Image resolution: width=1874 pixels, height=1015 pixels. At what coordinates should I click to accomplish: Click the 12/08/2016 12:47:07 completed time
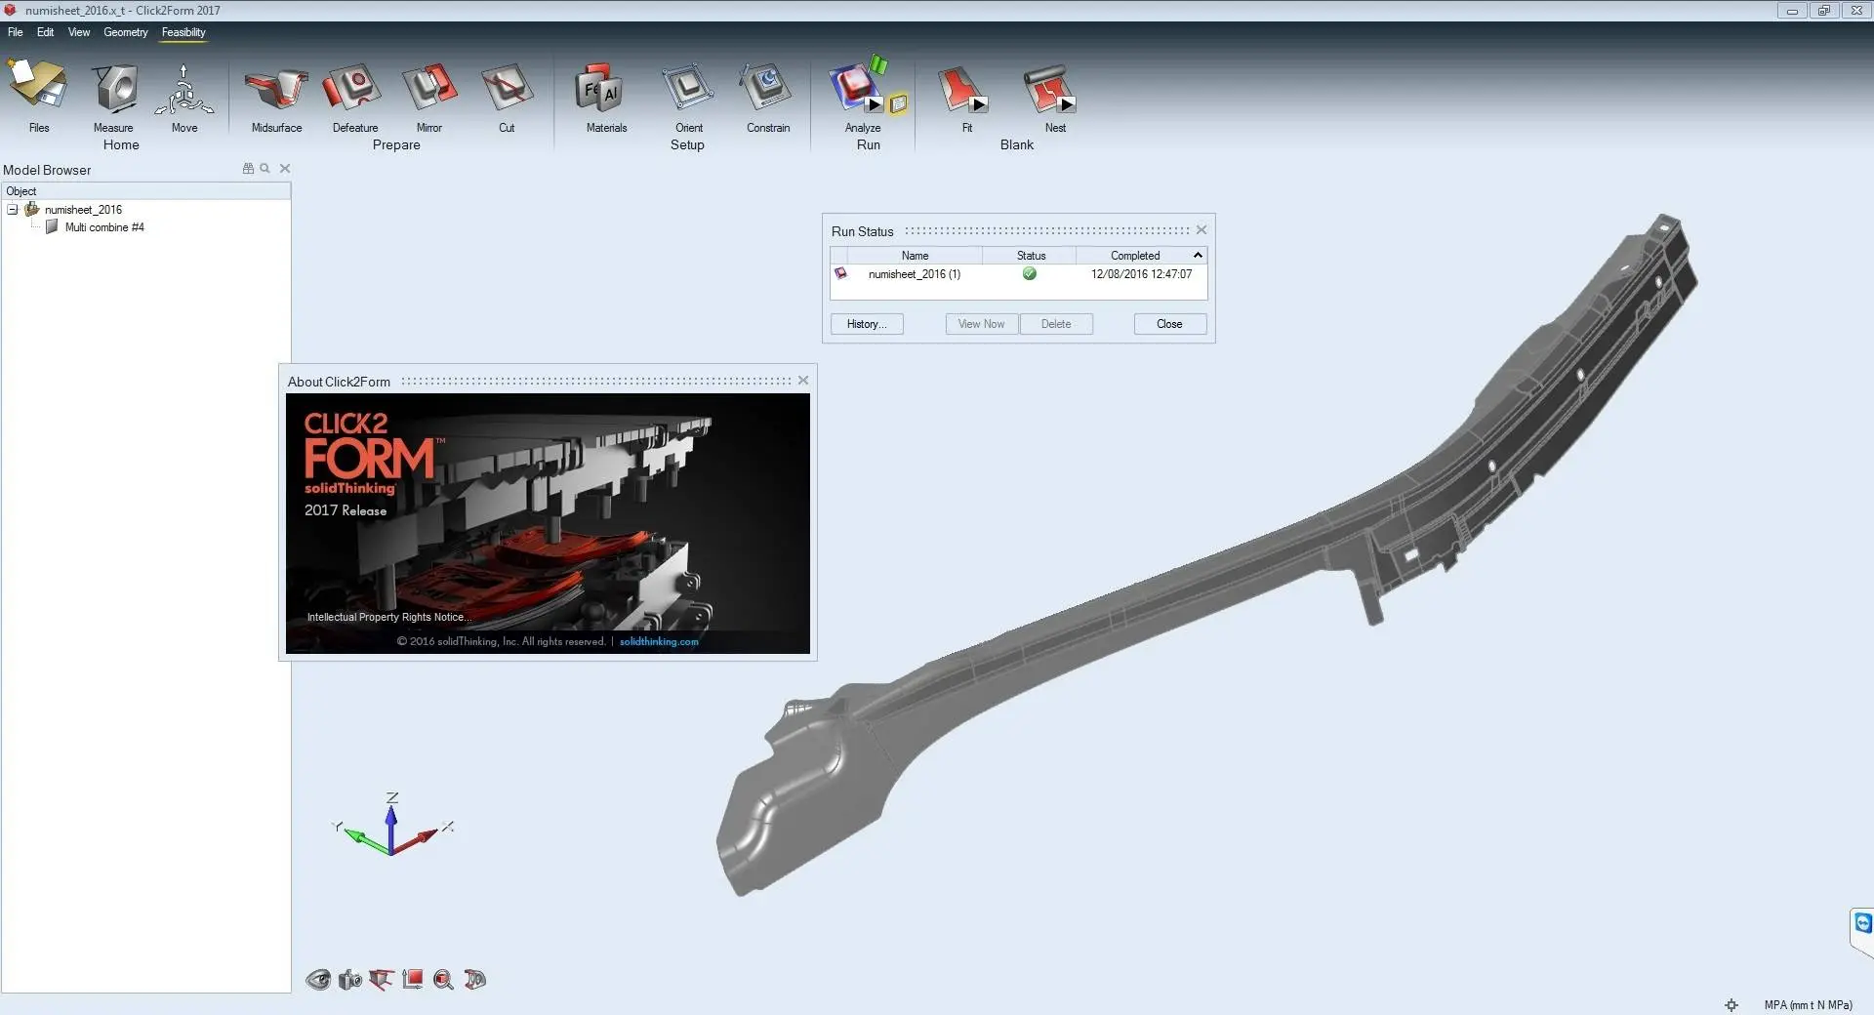1141,274
